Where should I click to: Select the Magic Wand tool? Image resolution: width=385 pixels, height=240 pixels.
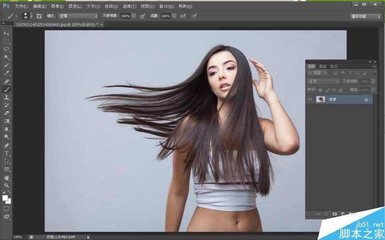coord(7,57)
